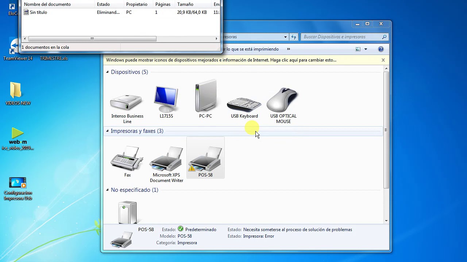Click the L1715S monitor device icon
The height and width of the screenshot is (262, 467).
[166, 99]
